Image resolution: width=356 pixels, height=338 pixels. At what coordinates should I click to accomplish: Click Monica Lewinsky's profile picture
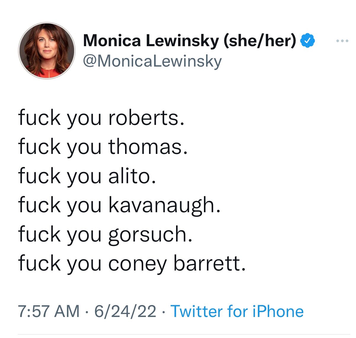[47, 51]
